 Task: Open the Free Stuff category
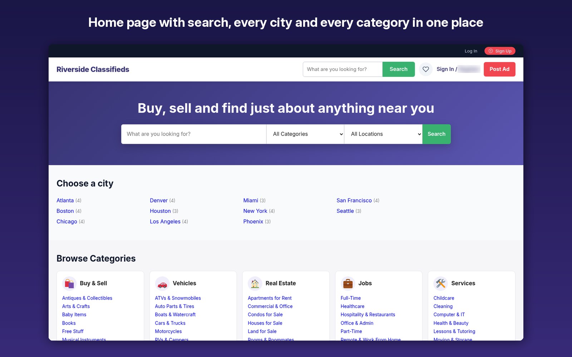point(73,331)
